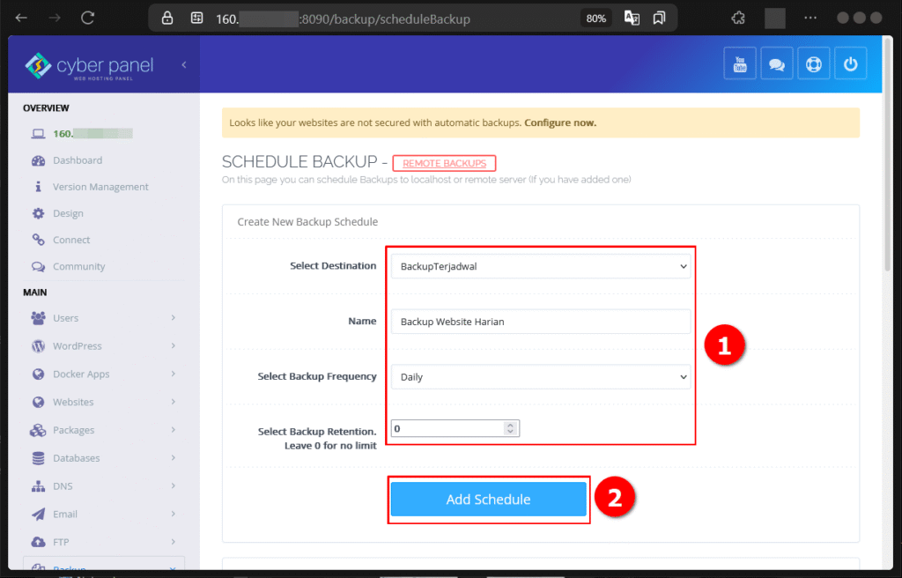Click the Databases stack icon

(x=39, y=458)
